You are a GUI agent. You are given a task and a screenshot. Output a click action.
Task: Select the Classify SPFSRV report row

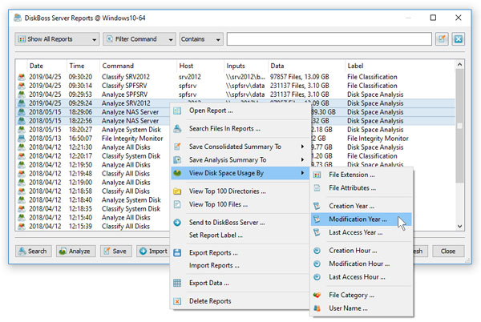click(x=236, y=86)
